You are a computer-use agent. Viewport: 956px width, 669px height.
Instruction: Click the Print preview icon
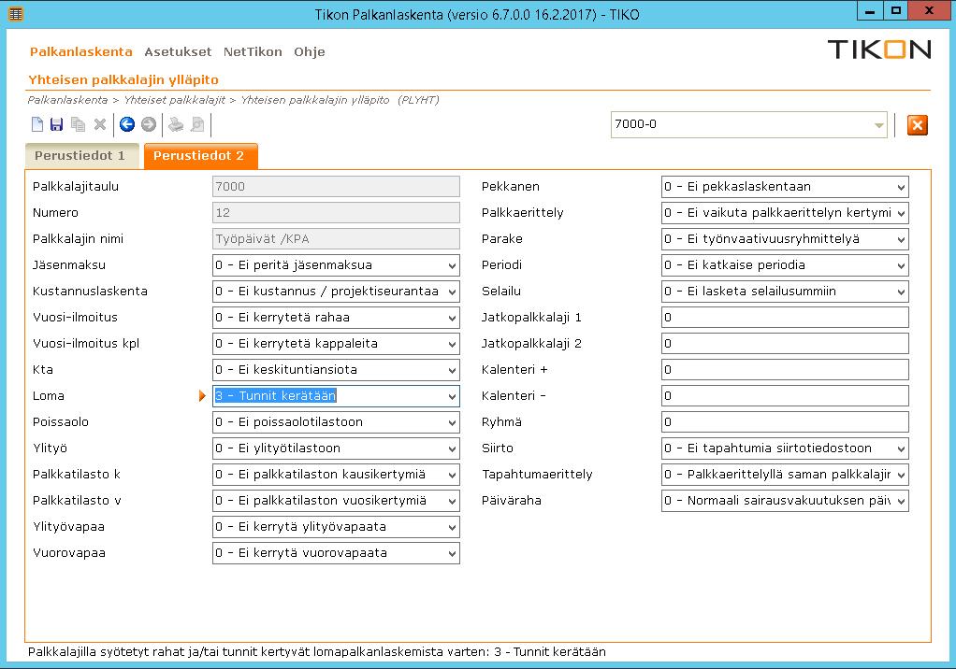tap(197, 124)
